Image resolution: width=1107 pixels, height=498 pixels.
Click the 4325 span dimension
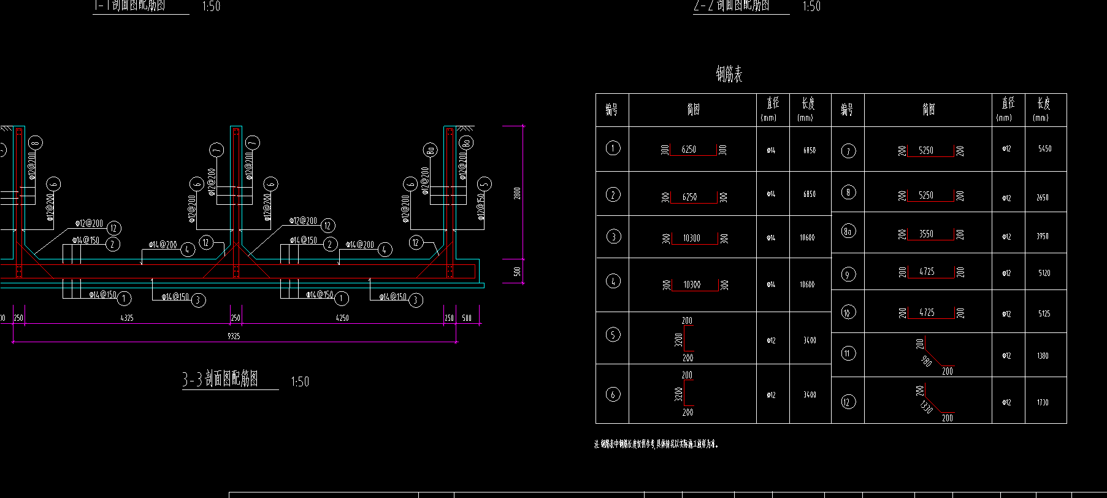(x=126, y=318)
